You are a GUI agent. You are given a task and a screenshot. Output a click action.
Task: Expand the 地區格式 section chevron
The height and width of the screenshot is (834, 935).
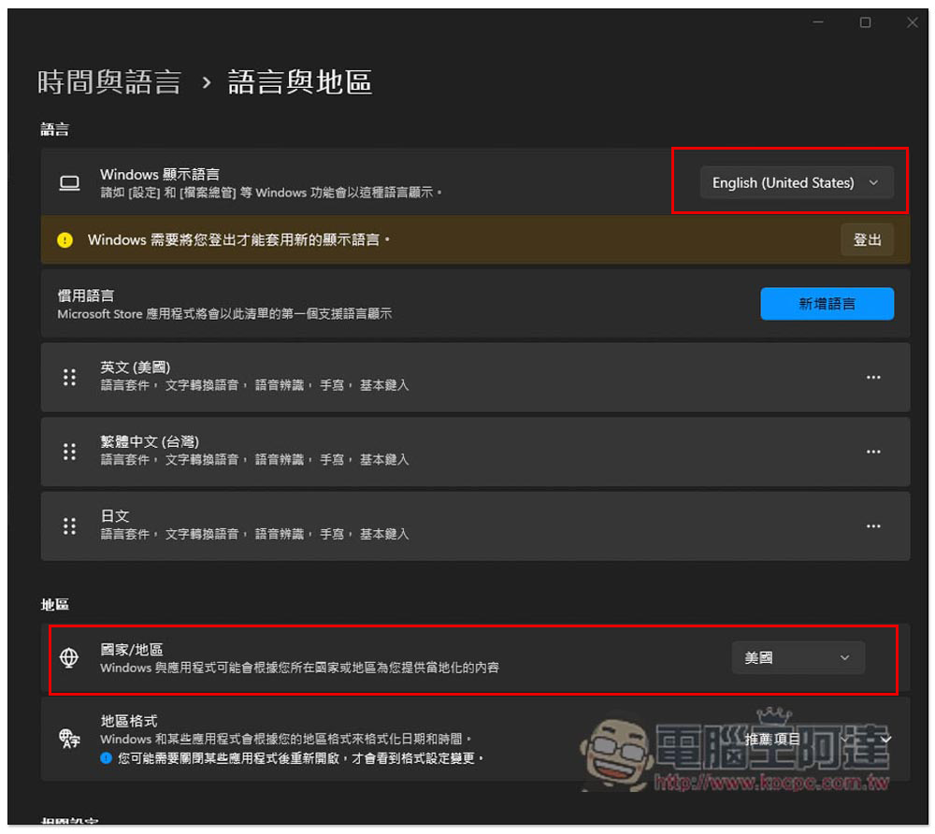pyautogui.click(x=886, y=740)
